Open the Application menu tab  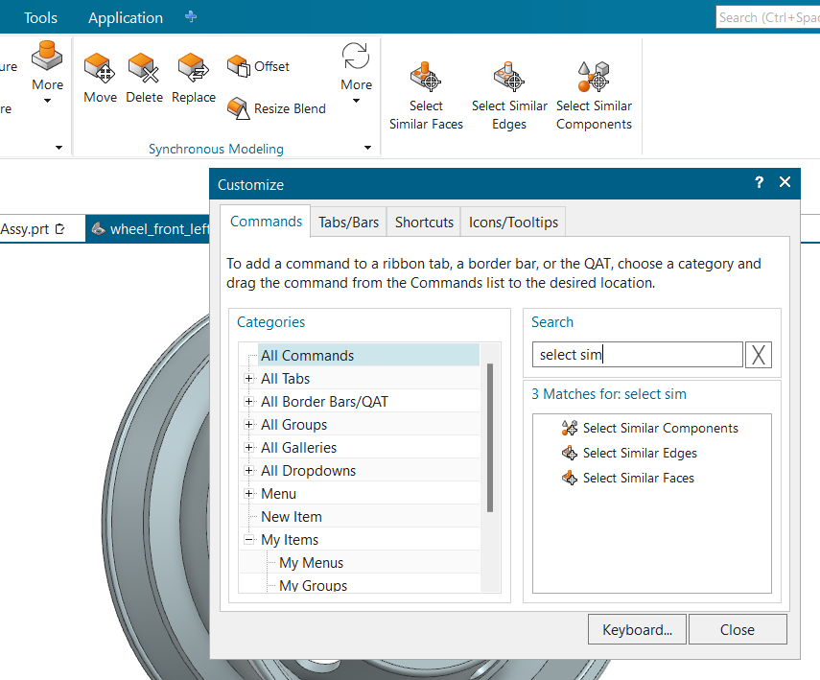point(126,17)
